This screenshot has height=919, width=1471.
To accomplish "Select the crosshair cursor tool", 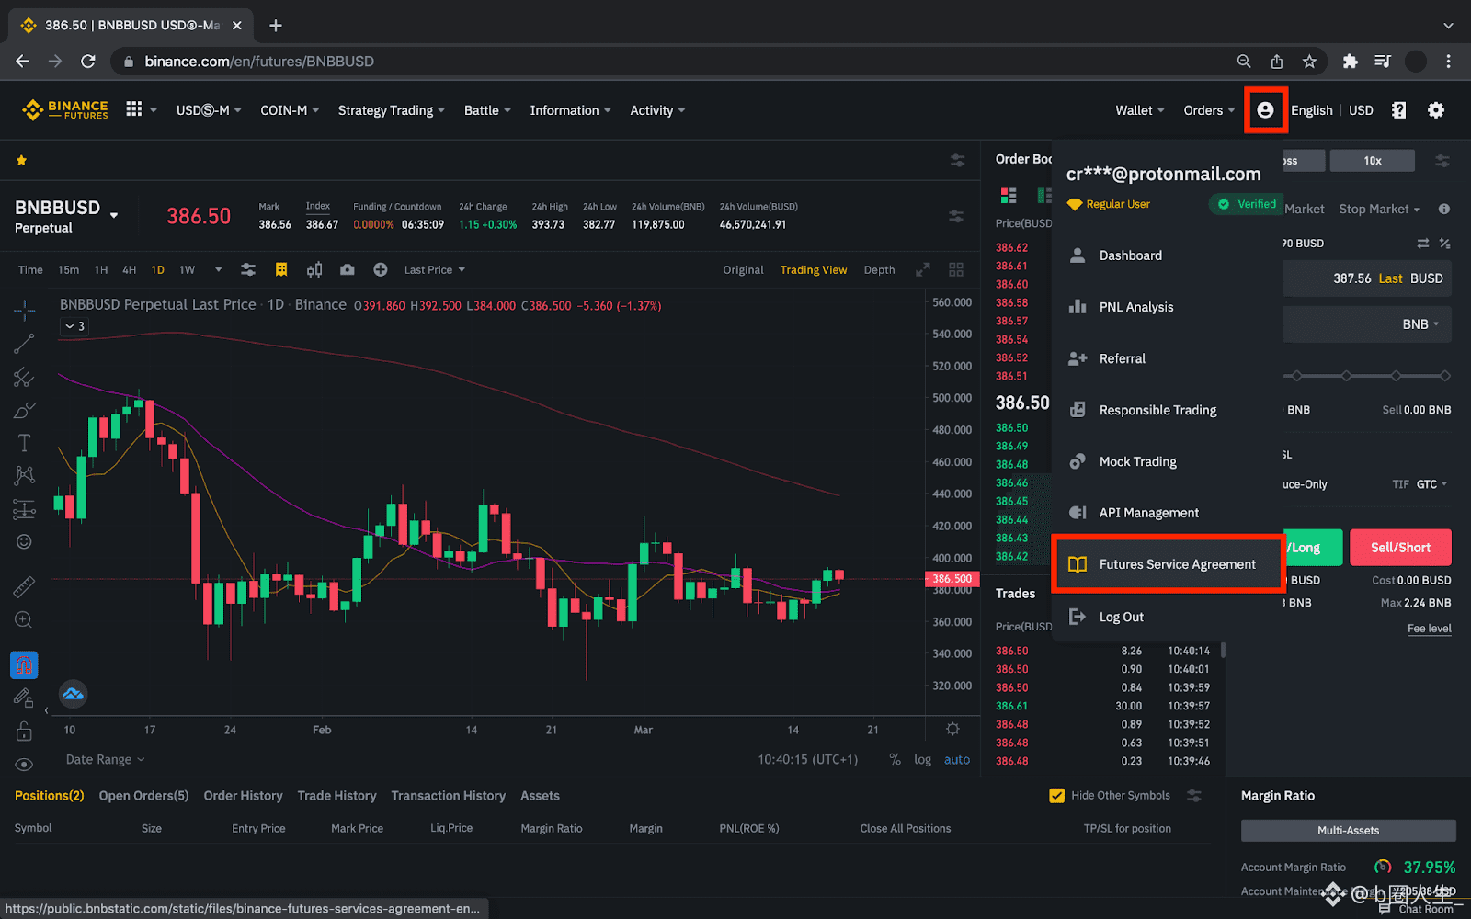I will pos(24,310).
